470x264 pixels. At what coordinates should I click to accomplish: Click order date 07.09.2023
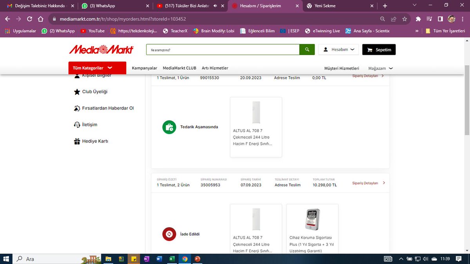pos(251,185)
